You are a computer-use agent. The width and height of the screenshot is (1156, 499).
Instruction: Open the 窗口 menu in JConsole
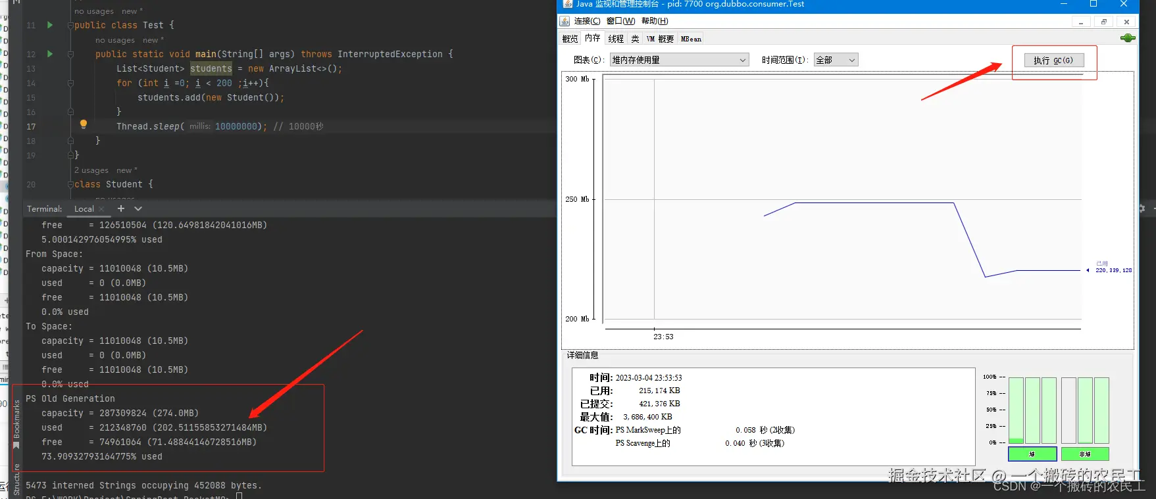click(x=620, y=21)
